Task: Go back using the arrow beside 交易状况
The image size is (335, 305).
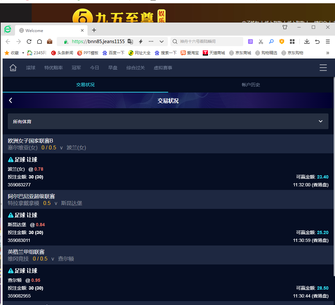Action: click(x=10, y=100)
